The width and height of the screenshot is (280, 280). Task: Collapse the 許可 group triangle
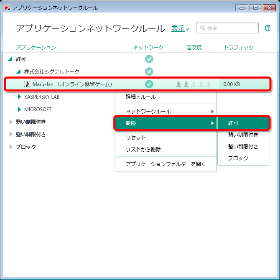pos(10,59)
